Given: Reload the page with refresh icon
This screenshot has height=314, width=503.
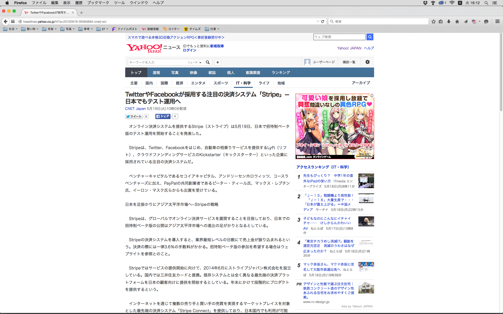Looking at the screenshot, I should 323,21.
